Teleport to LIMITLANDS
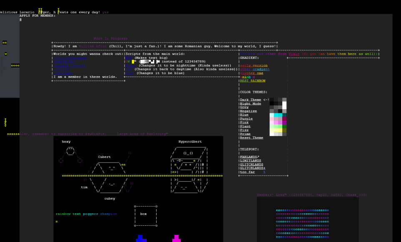The width and height of the screenshot is (401, 242). [x=251, y=160]
